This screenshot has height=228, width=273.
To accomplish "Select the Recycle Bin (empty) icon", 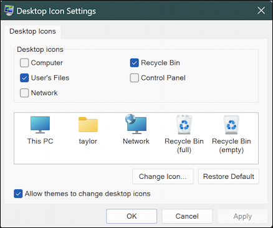I will click(x=231, y=125).
